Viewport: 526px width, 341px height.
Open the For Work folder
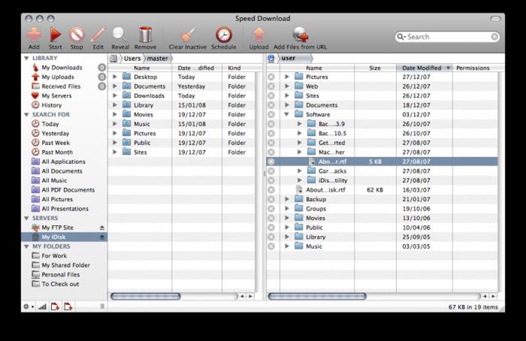pyautogui.click(x=54, y=255)
